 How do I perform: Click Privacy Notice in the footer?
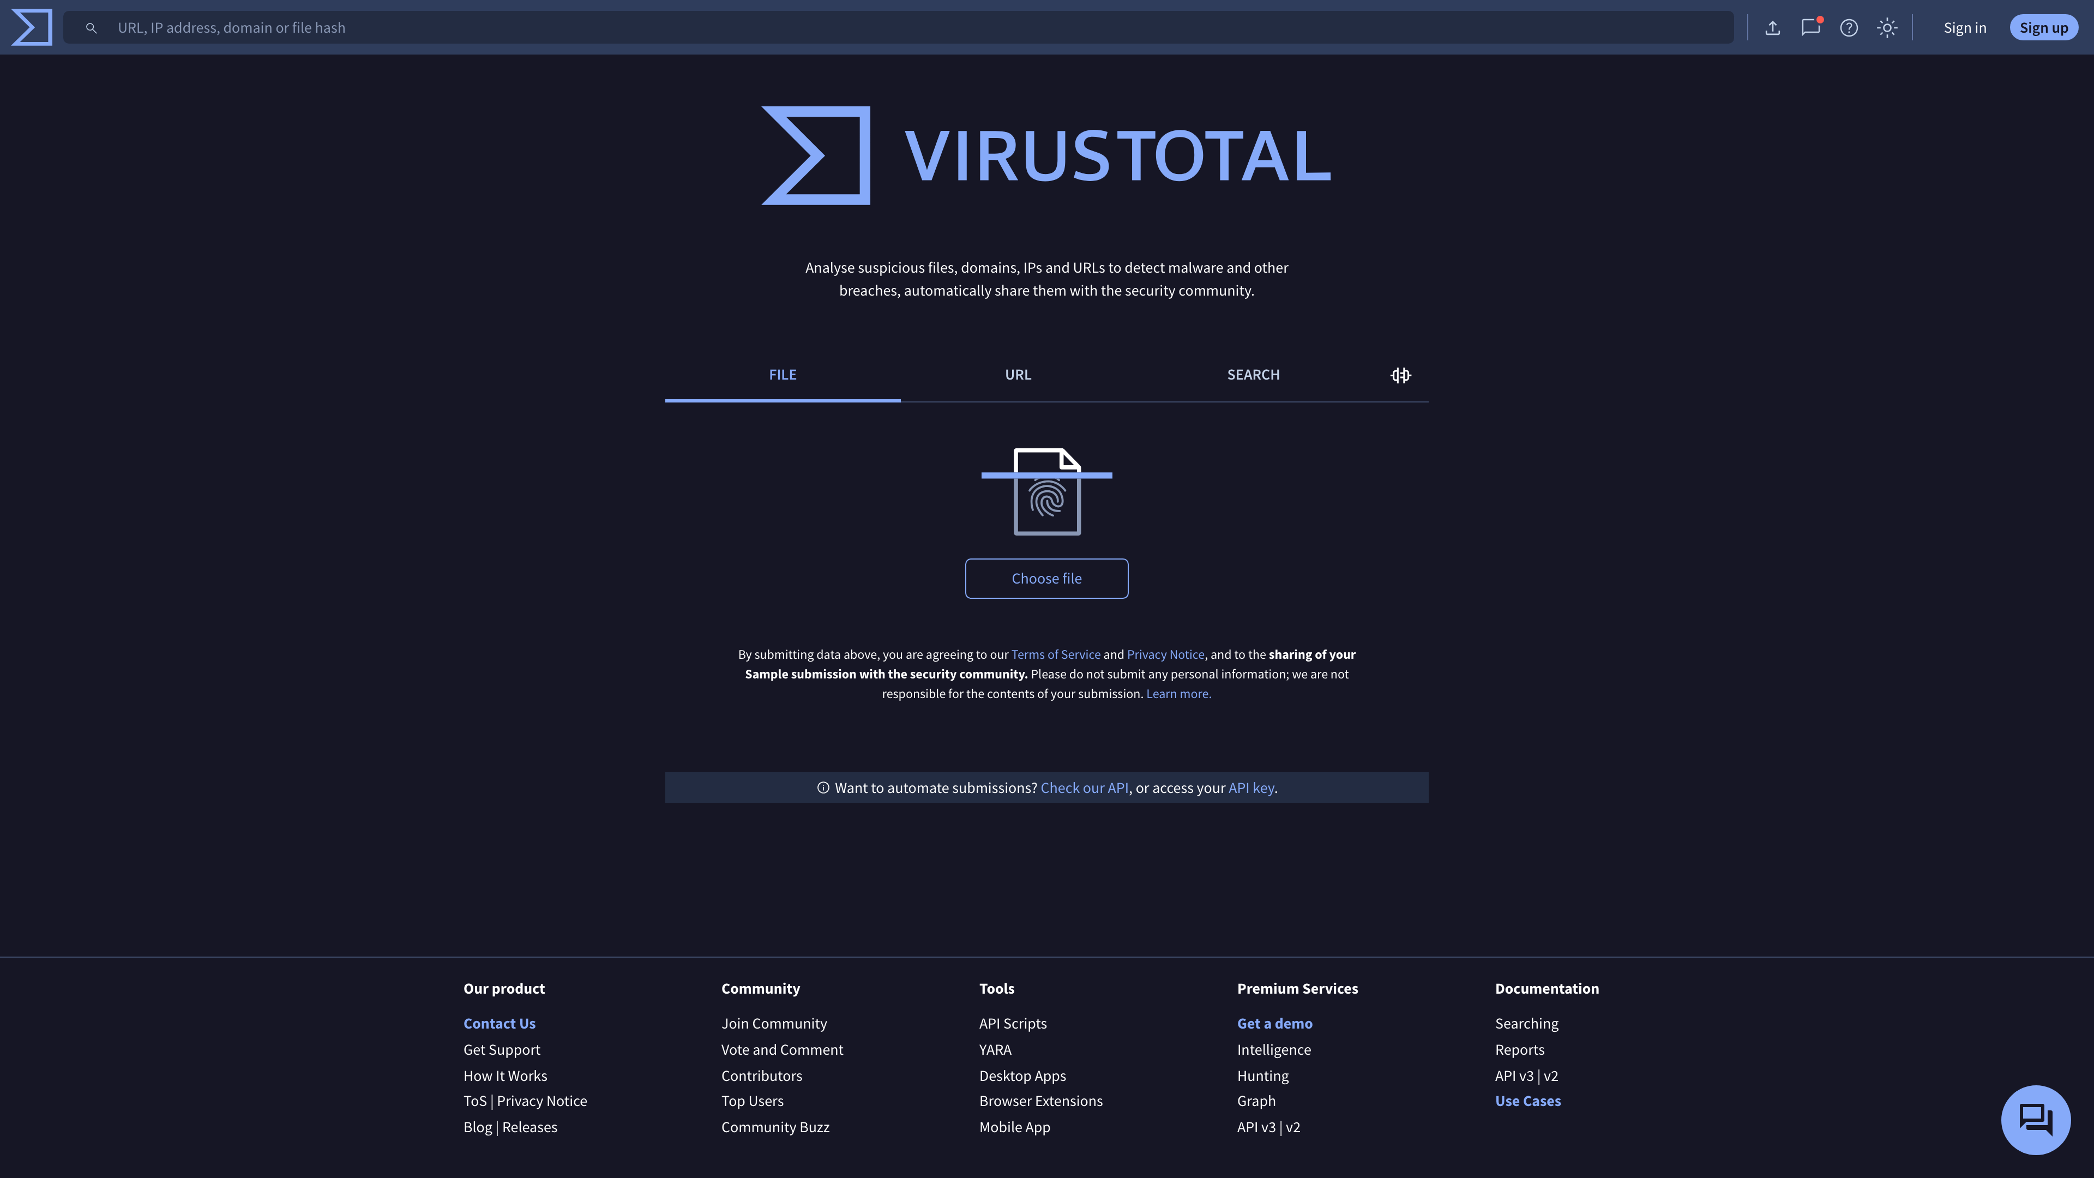pyautogui.click(x=542, y=1101)
